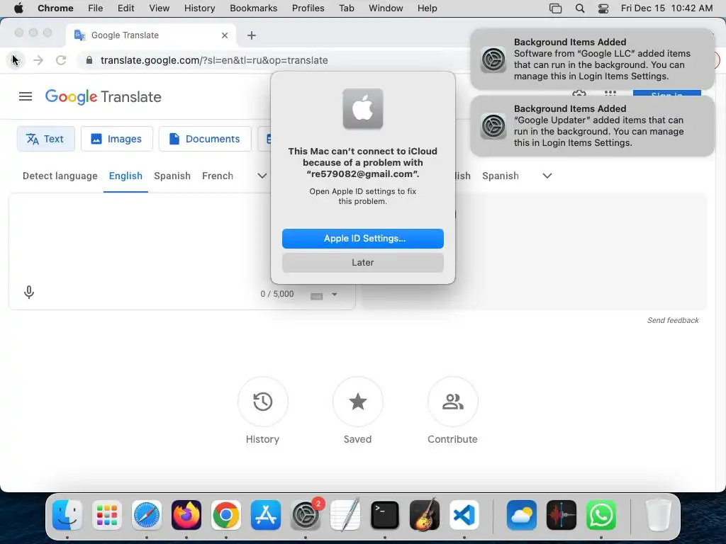Select the Documents translation tab

[205, 139]
